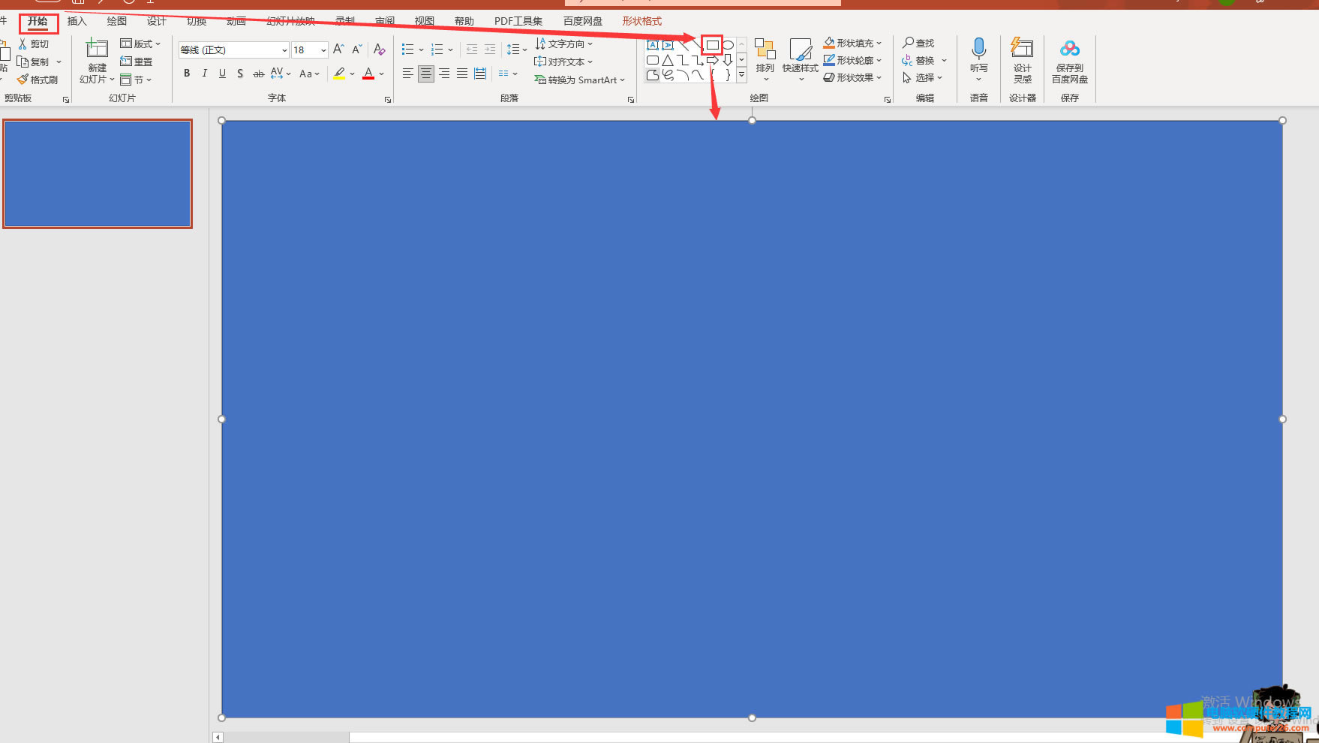
Task: Switch to the 设计 (Design) tab
Action: (157, 21)
